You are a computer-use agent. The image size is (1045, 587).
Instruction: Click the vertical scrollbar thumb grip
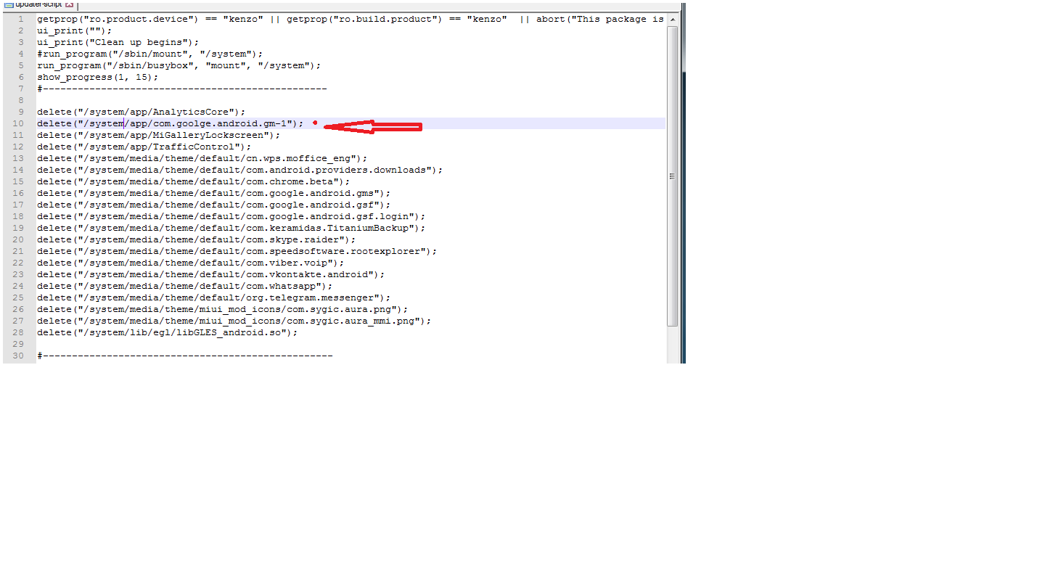672,176
